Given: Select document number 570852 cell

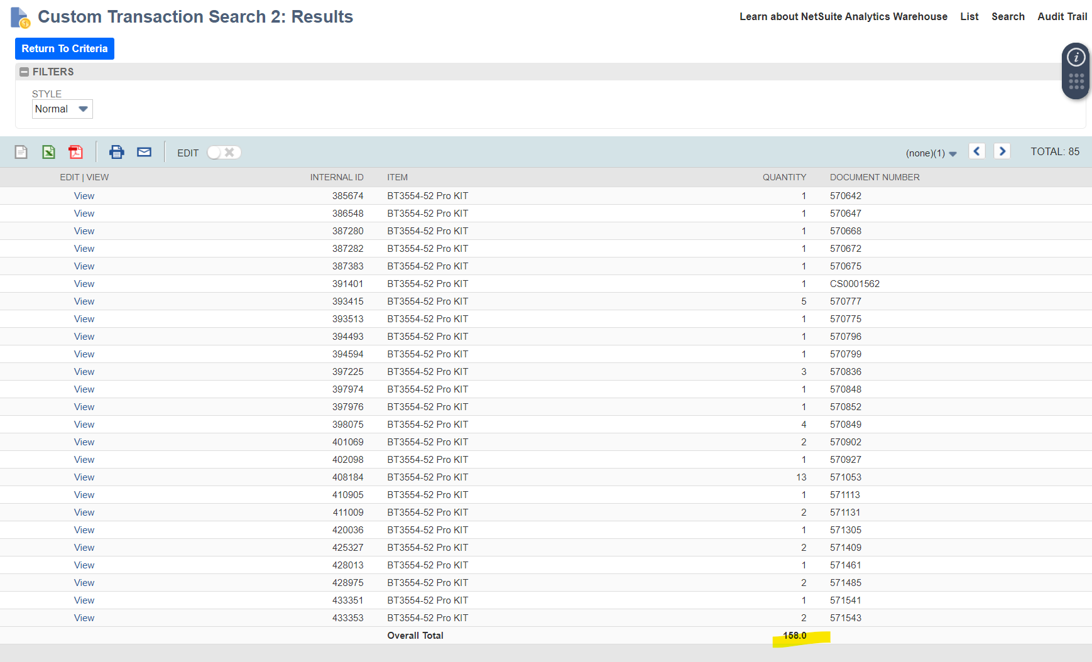Looking at the screenshot, I should click(x=846, y=407).
